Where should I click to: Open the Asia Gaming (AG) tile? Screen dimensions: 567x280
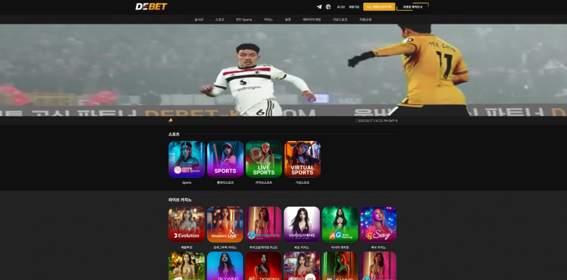[340, 224]
